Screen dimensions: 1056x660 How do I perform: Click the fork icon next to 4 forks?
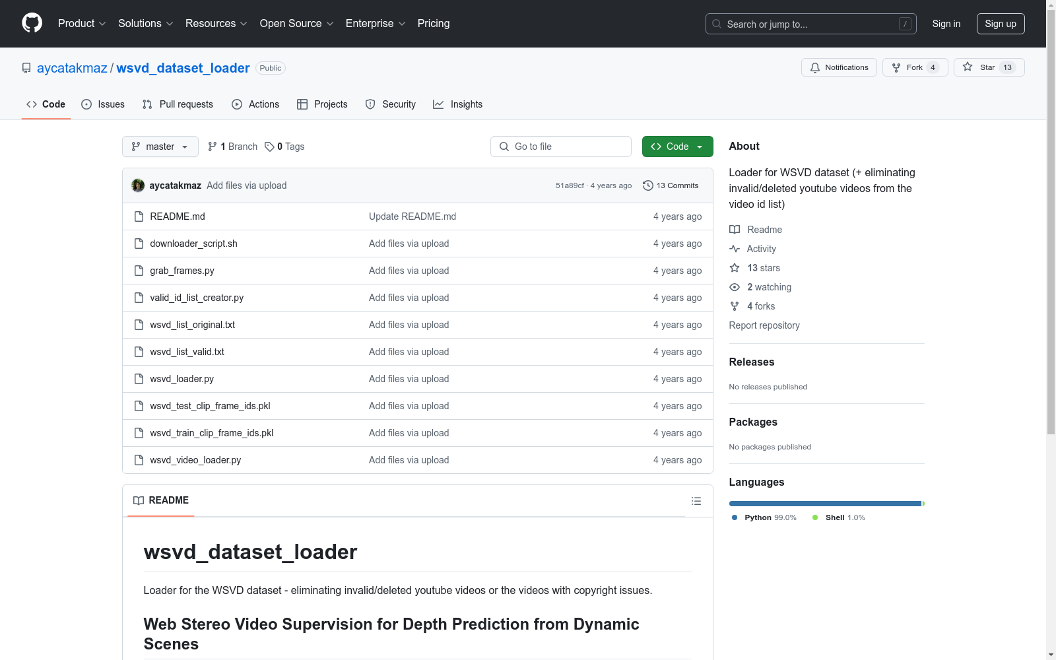[x=735, y=306]
